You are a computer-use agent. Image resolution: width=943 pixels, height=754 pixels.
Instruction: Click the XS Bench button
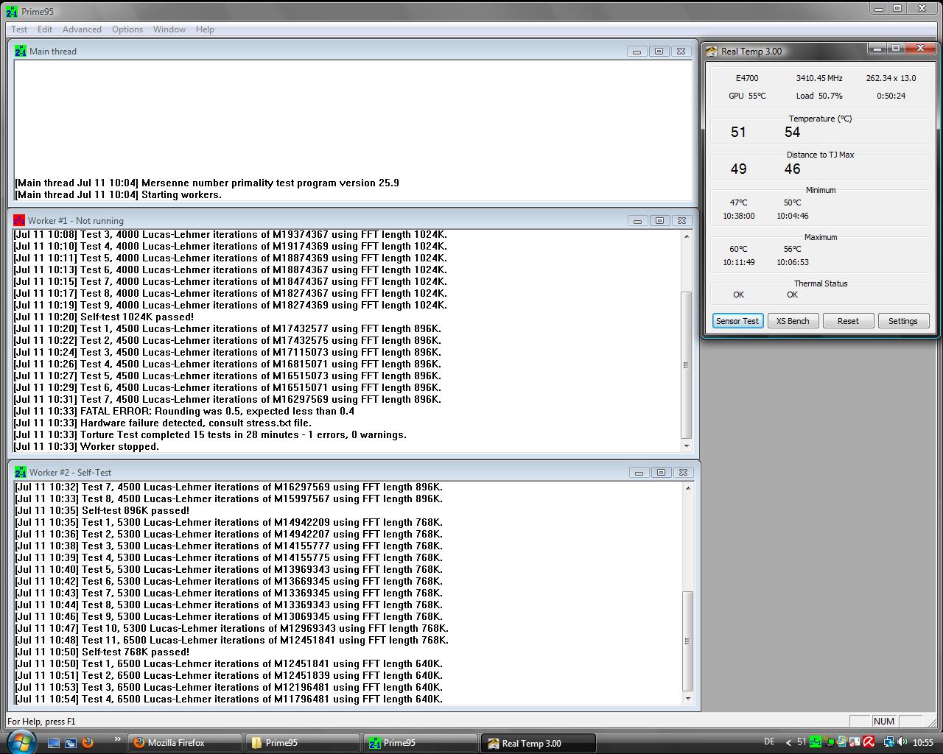[x=793, y=321]
